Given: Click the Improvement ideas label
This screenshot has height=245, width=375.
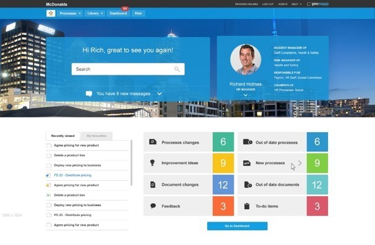Looking at the screenshot, I should 180,163.
